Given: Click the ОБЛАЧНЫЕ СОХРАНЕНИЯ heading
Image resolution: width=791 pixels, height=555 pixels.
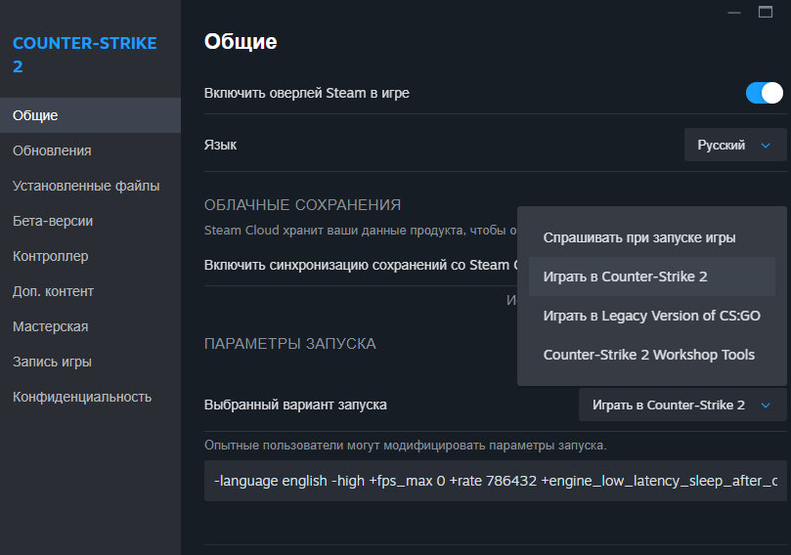Looking at the screenshot, I should (303, 205).
